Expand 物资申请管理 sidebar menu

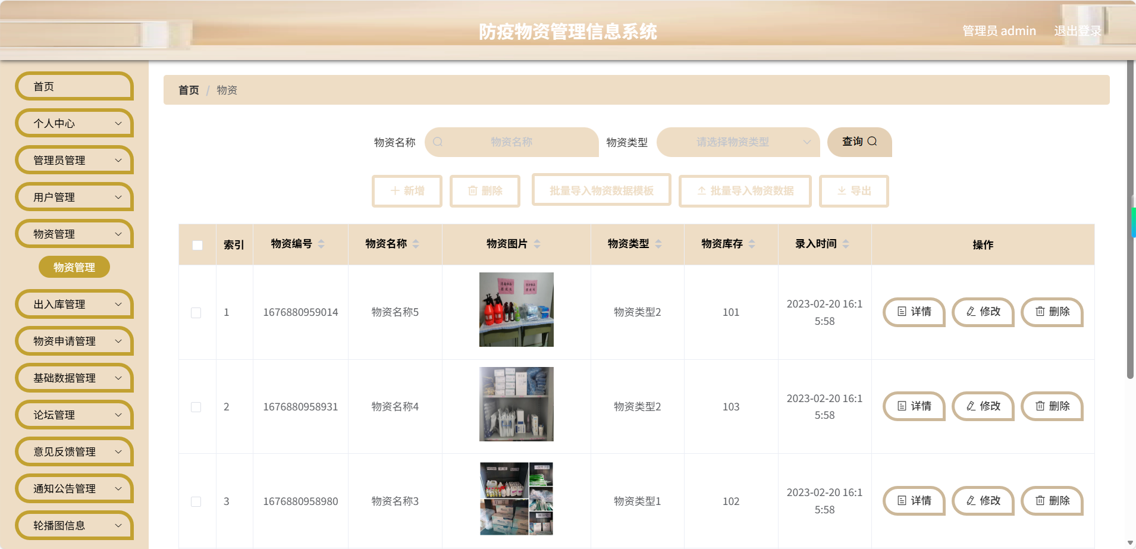(x=74, y=341)
